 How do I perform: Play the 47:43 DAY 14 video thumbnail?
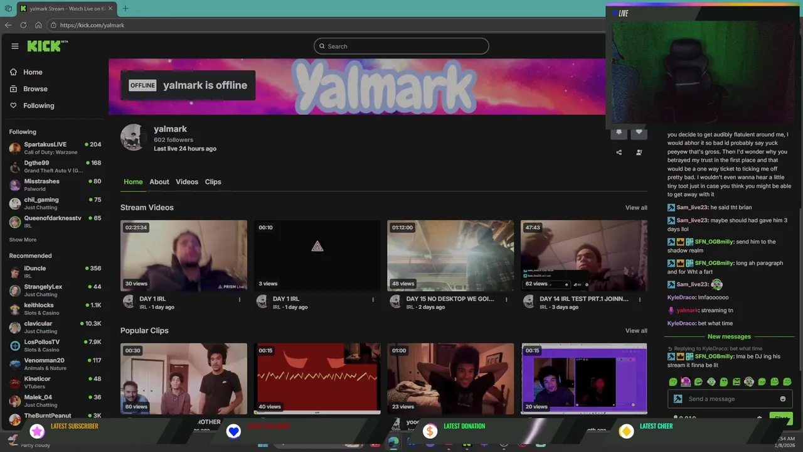click(584, 256)
